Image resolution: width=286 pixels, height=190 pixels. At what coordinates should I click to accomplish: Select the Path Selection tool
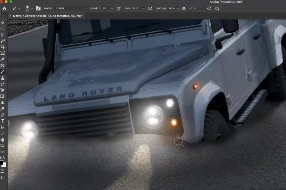click(2, 127)
